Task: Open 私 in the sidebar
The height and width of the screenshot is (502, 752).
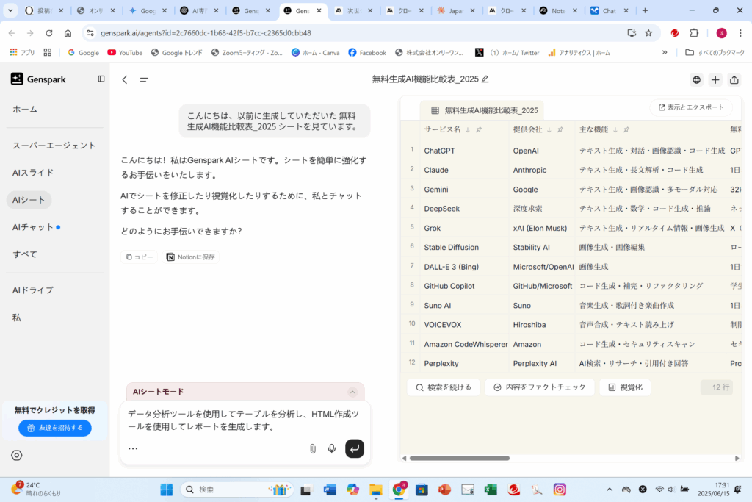Action: coord(17,318)
